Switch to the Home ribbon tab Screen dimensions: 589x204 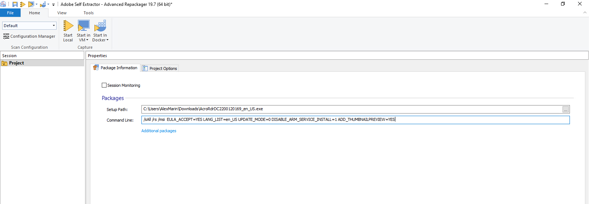[35, 13]
